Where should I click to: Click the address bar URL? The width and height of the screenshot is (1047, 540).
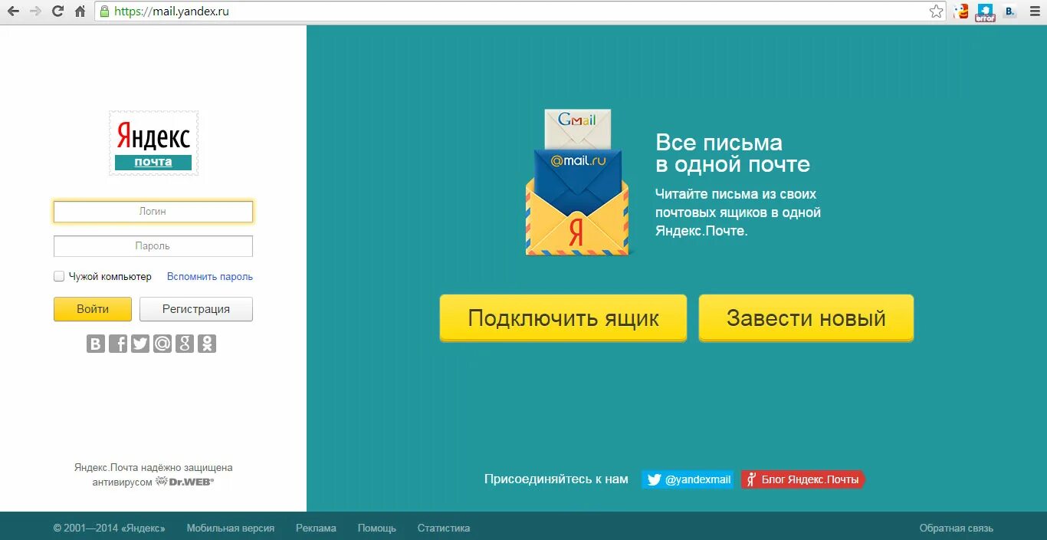click(172, 12)
